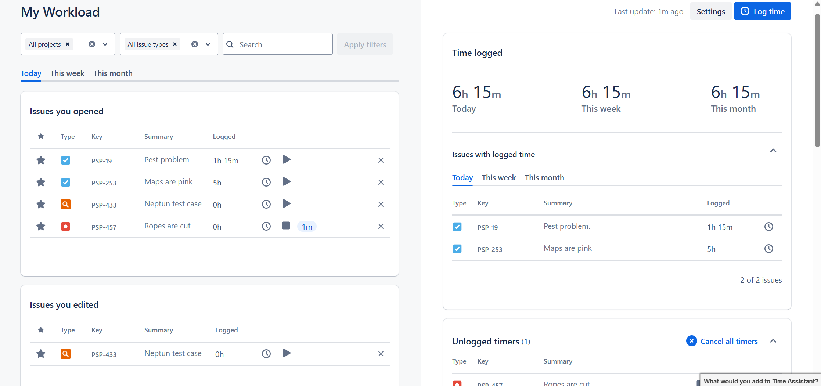Switch to This week tab in My Workload
821x386 pixels.
tap(67, 73)
